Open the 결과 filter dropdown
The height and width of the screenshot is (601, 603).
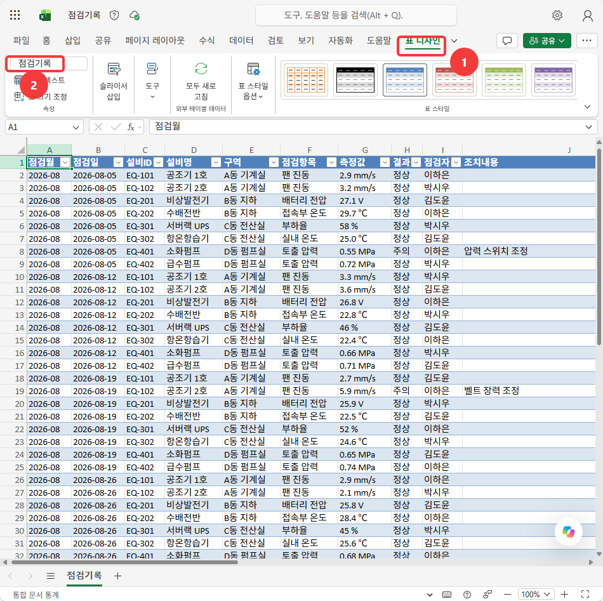[x=416, y=162]
